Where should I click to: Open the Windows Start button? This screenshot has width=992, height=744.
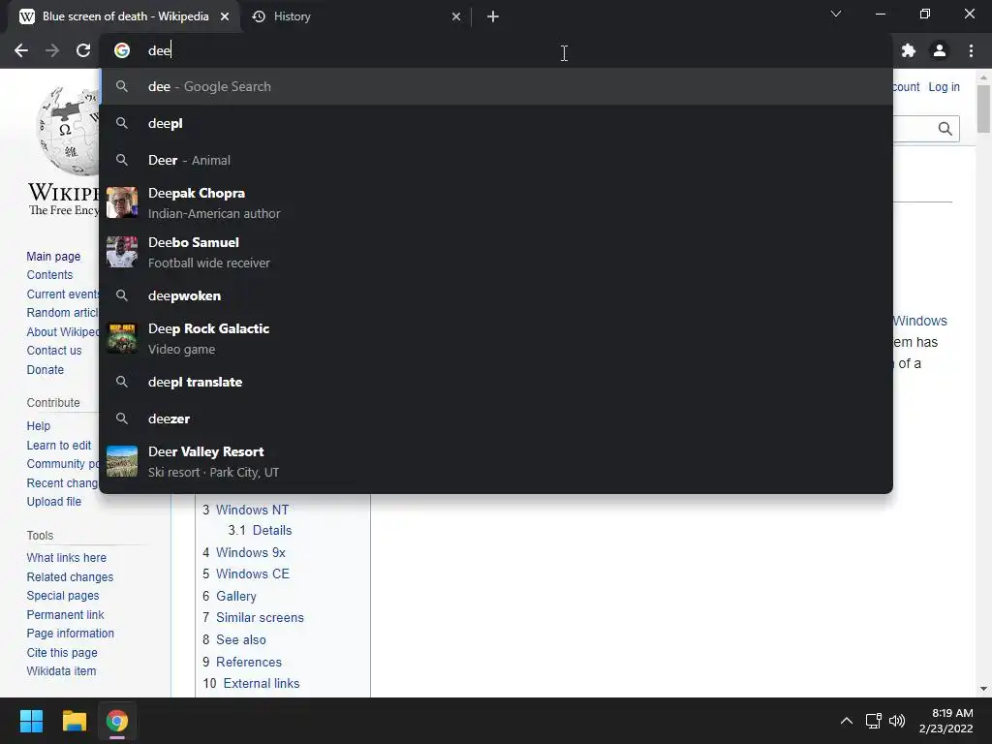click(31, 721)
